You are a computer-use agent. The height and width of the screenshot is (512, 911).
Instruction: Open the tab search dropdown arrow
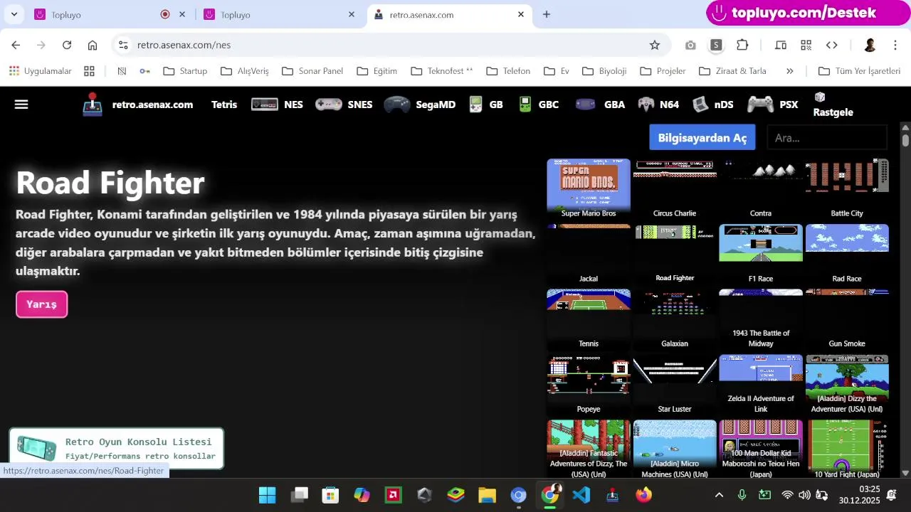[x=14, y=14]
